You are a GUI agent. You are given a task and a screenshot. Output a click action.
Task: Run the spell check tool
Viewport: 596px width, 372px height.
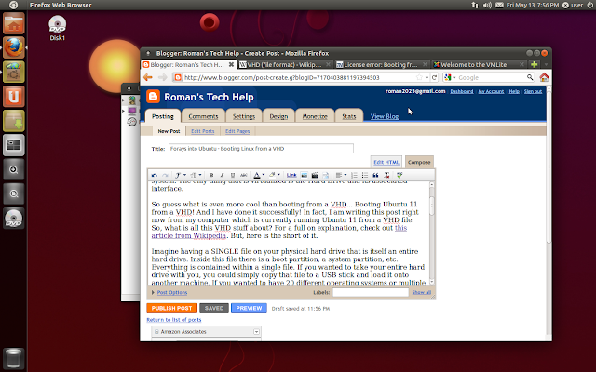(400, 175)
